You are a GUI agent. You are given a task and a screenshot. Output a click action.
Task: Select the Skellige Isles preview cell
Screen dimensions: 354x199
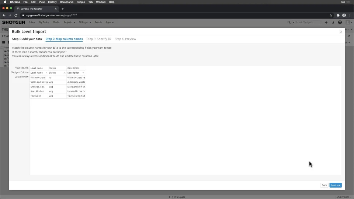(39, 87)
